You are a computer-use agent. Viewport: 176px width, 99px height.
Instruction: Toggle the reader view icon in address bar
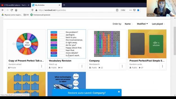(x=117, y=10)
